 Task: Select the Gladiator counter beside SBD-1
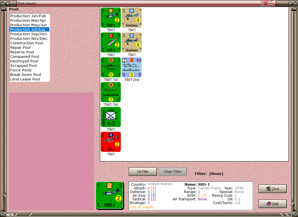[132, 18]
